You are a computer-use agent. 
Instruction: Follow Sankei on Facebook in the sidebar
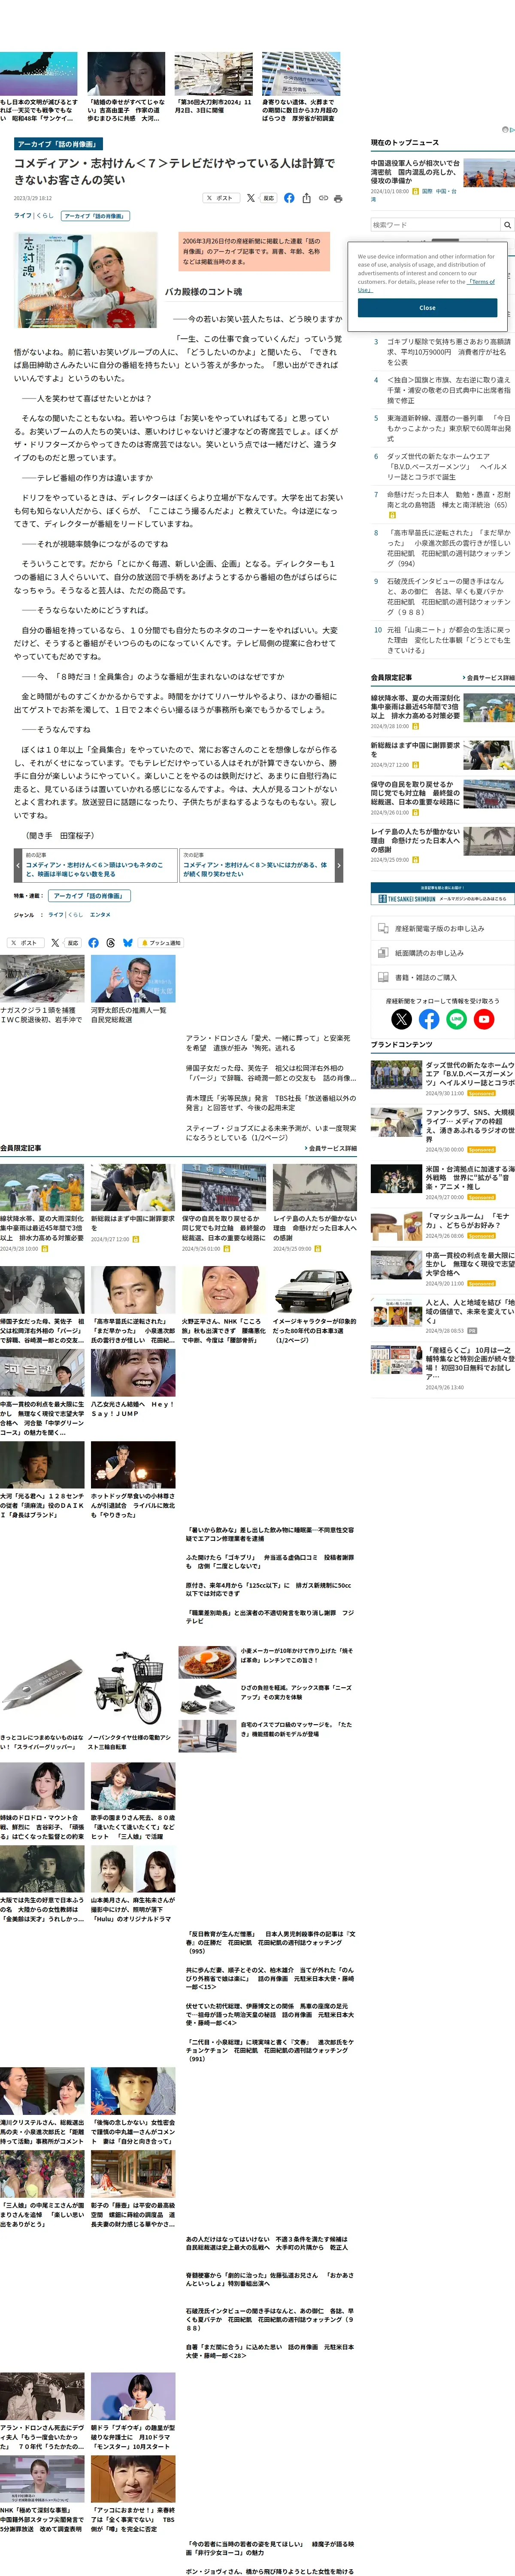tap(429, 1019)
